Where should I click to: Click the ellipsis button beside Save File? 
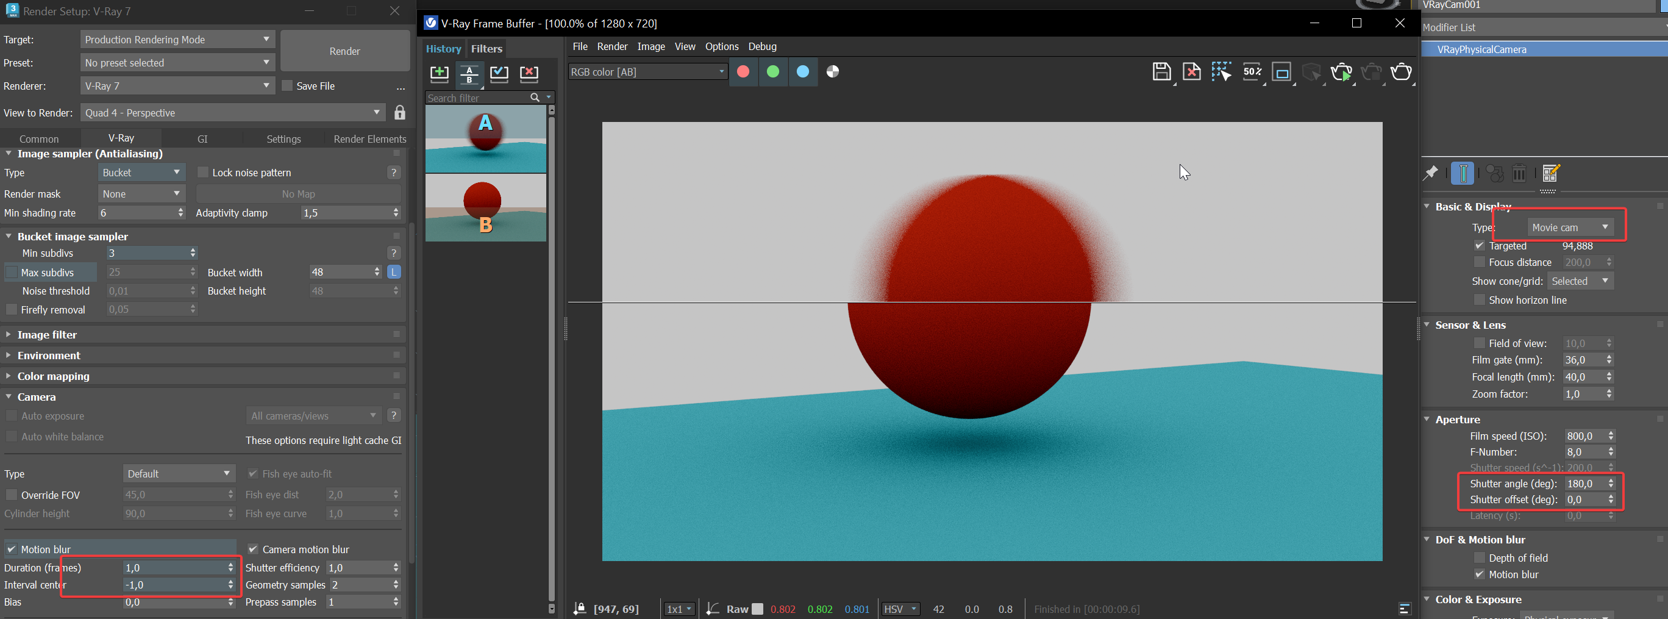(401, 87)
